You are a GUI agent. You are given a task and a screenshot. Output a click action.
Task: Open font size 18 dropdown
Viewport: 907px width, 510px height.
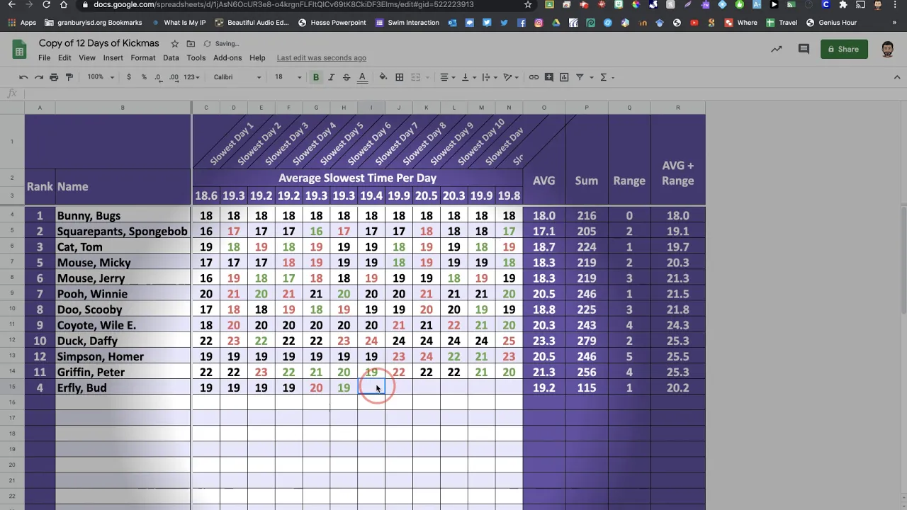tap(287, 77)
